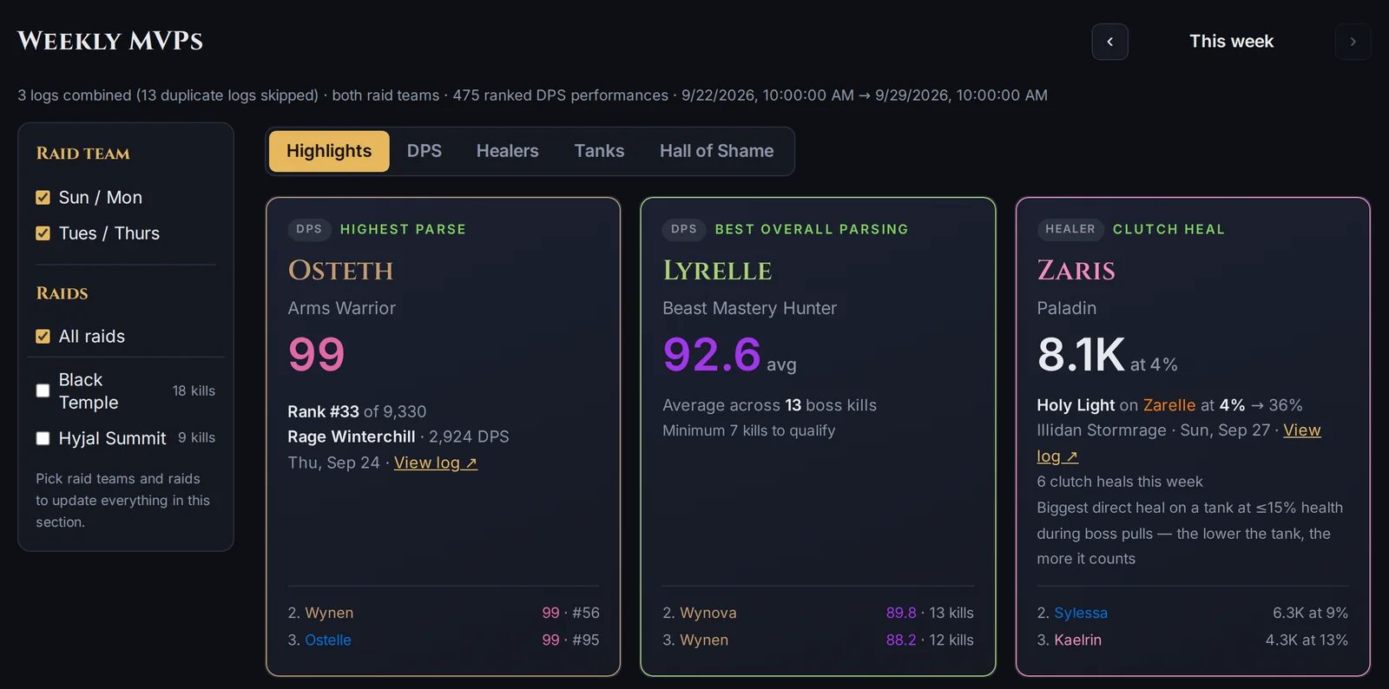The height and width of the screenshot is (689, 1389).
Task: Go to the previous week with left chevron
Action: click(1109, 42)
